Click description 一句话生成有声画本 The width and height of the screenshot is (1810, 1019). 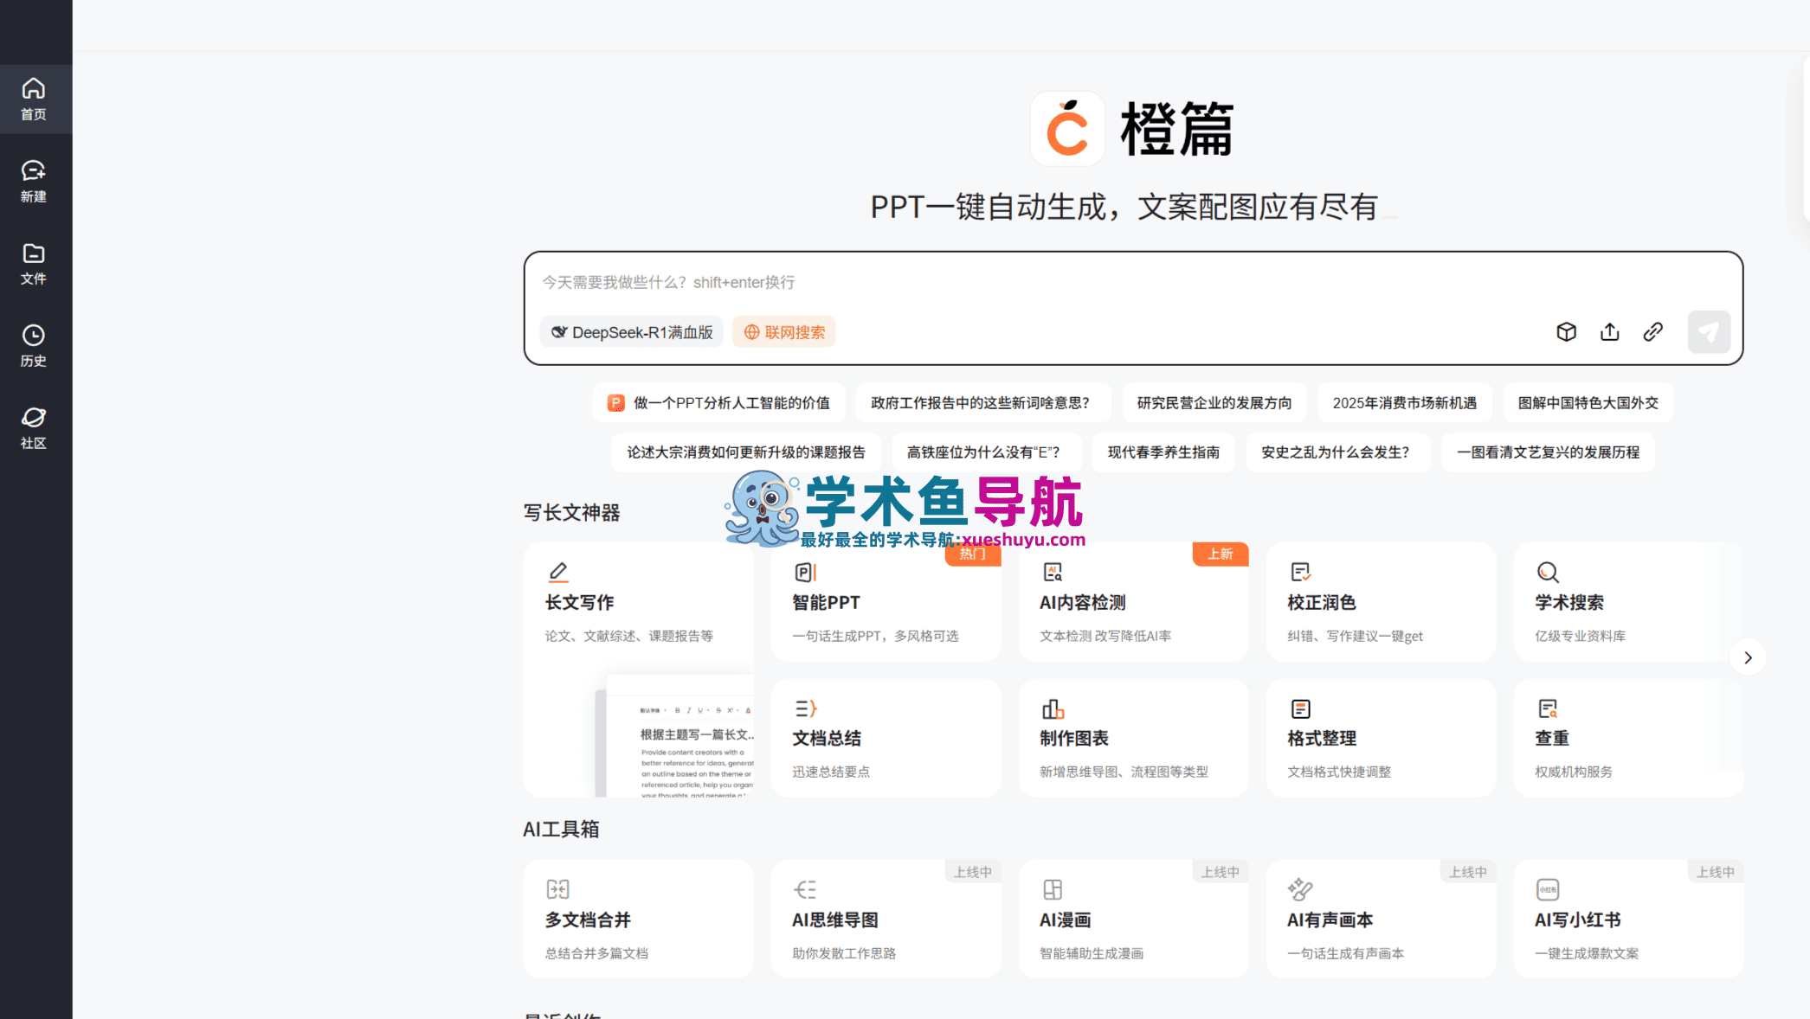(x=1344, y=953)
